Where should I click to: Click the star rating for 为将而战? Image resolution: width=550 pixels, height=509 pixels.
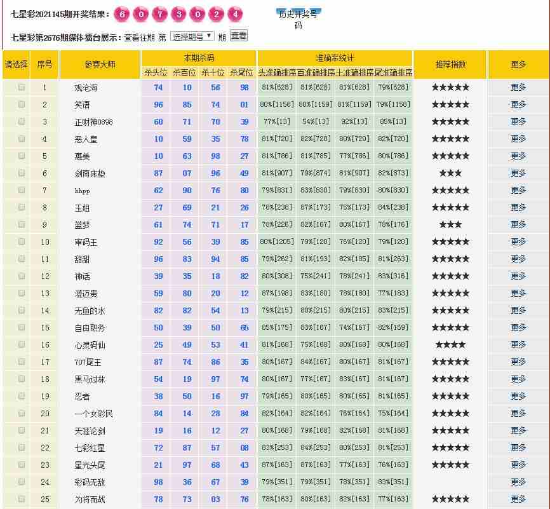click(450, 499)
